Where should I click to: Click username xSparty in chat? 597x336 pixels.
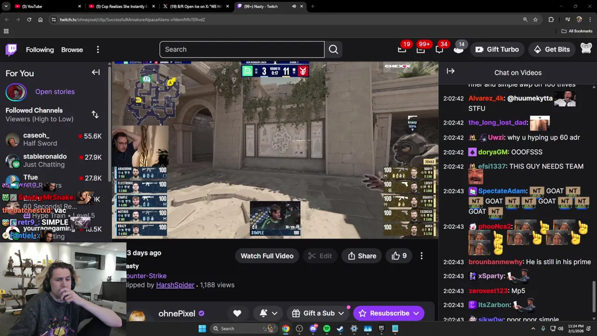click(492, 276)
